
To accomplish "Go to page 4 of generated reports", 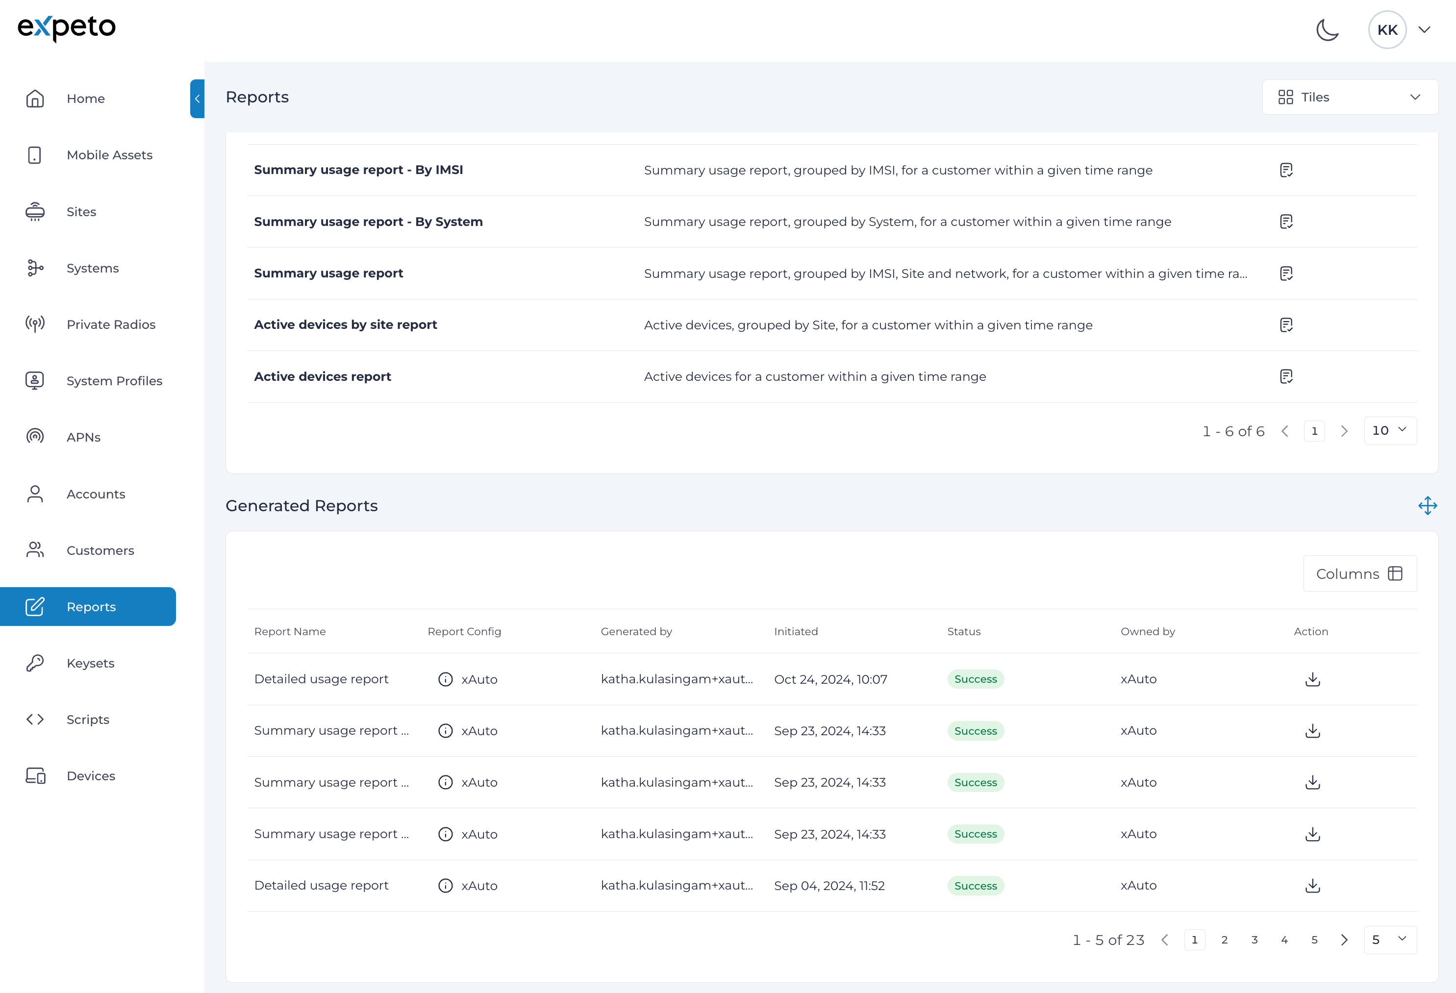I will 1284,940.
